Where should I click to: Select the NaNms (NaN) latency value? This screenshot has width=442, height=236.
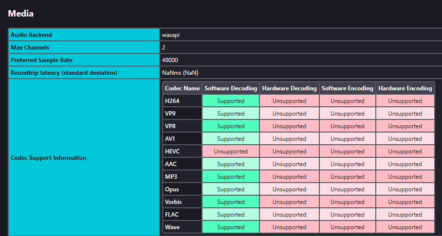point(180,73)
